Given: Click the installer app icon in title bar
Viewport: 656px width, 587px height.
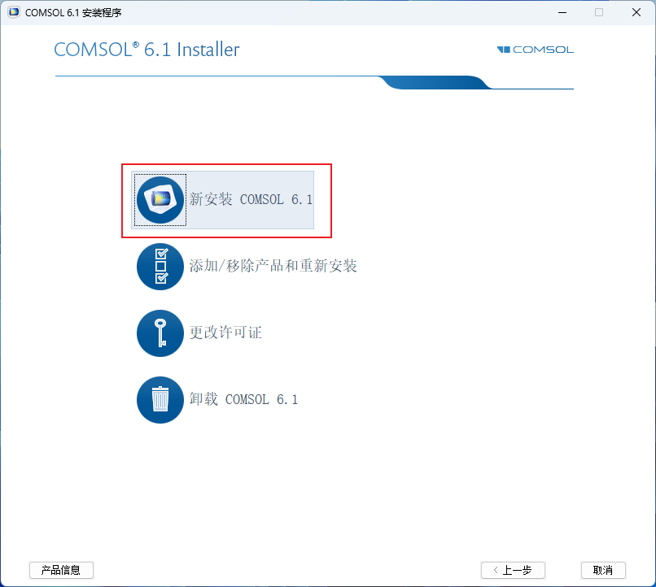Looking at the screenshot, I should click(14, 12).
